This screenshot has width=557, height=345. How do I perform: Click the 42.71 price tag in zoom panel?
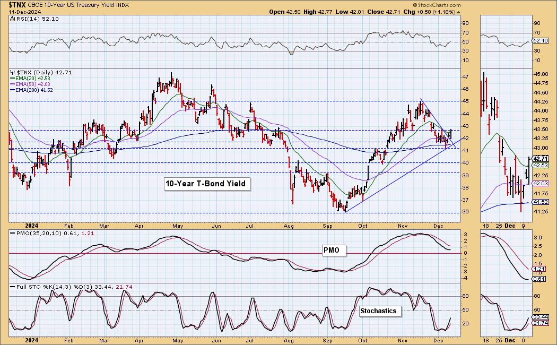click(x=541, y=159)
